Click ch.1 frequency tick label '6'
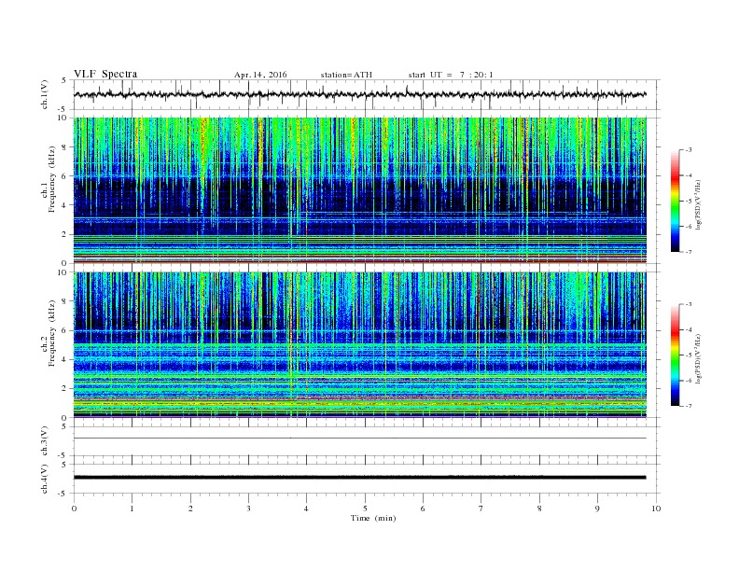Image resolution: width=739 pixels, height=571 pixels. [x=64, y=176]
